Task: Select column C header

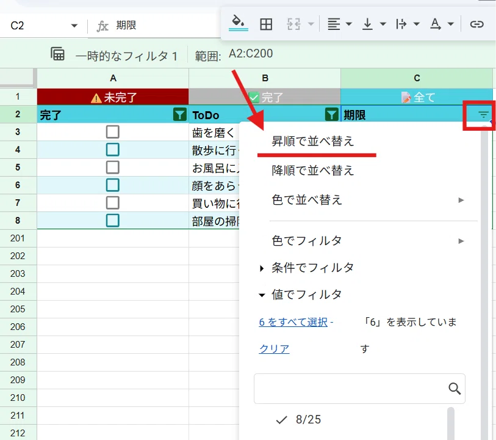Action: (417, 78)
